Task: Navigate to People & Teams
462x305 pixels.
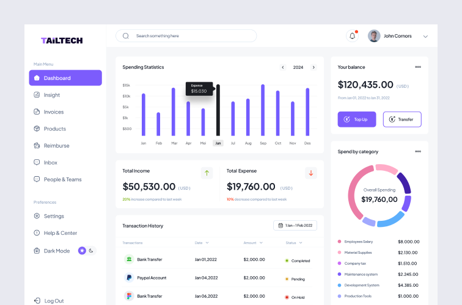Action: point(62,179)
